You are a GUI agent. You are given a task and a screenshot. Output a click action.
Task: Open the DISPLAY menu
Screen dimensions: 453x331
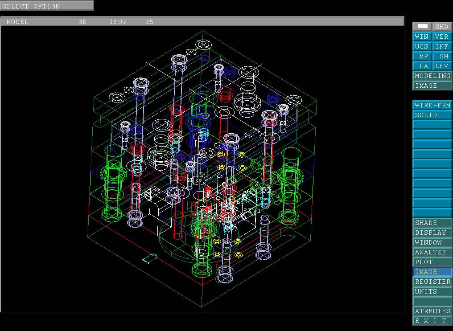(432, 233)
